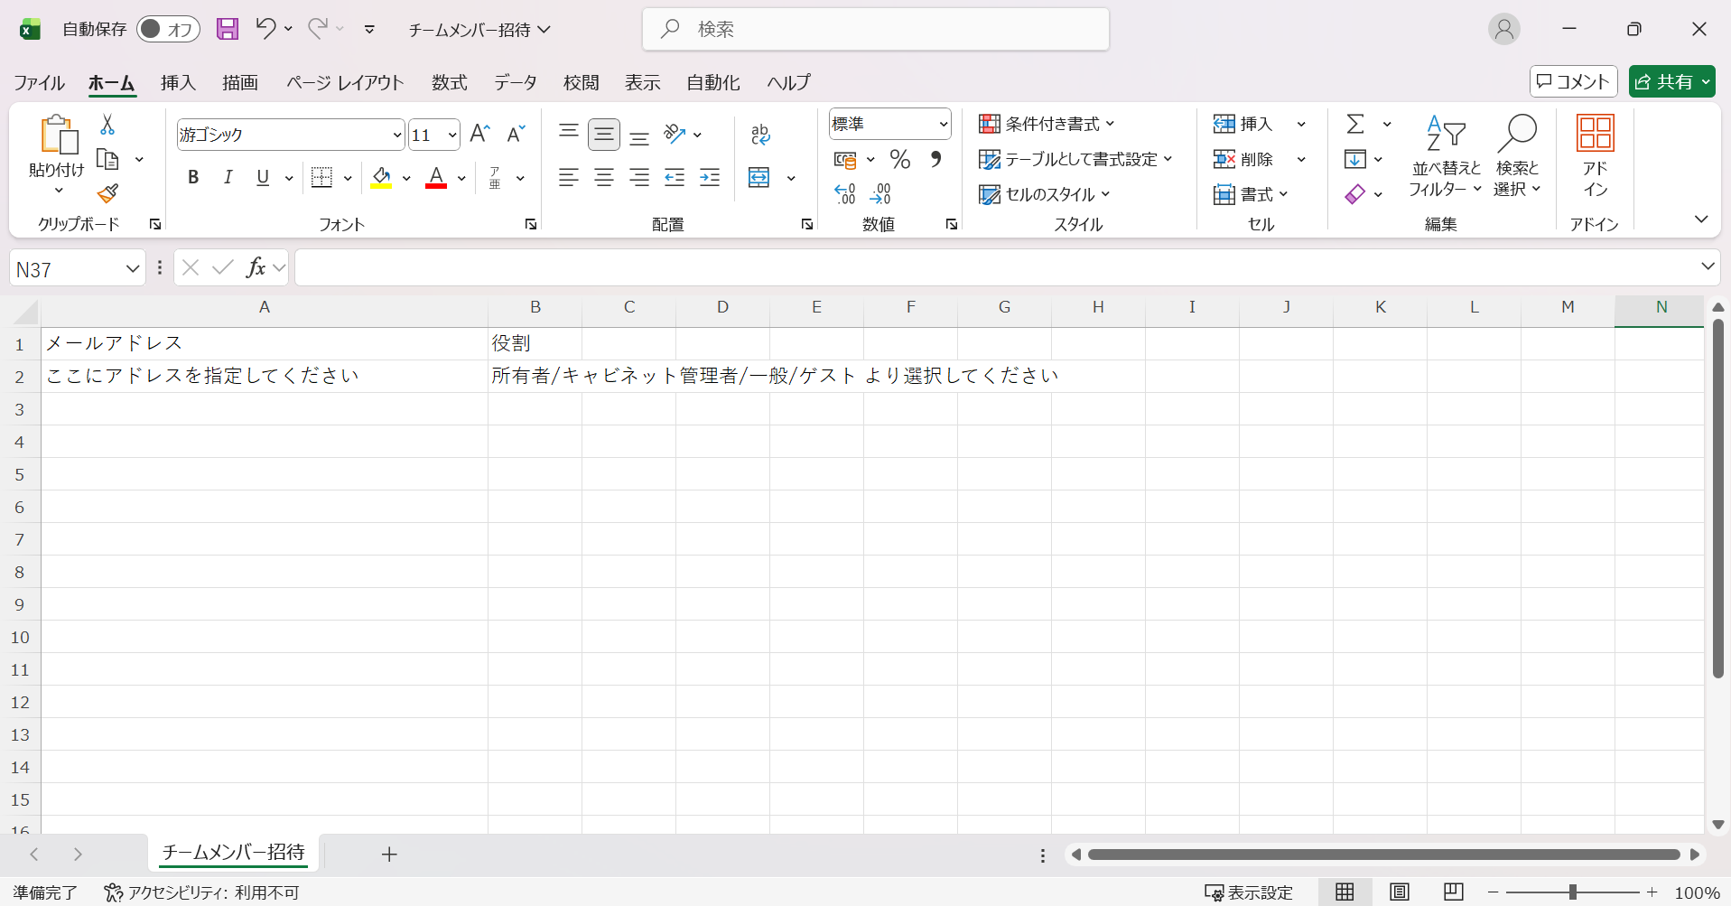Image resolution: width=1731 pixels, height=906 pixels.
Task: Toggle underline formatting
Action: point(262,177)
